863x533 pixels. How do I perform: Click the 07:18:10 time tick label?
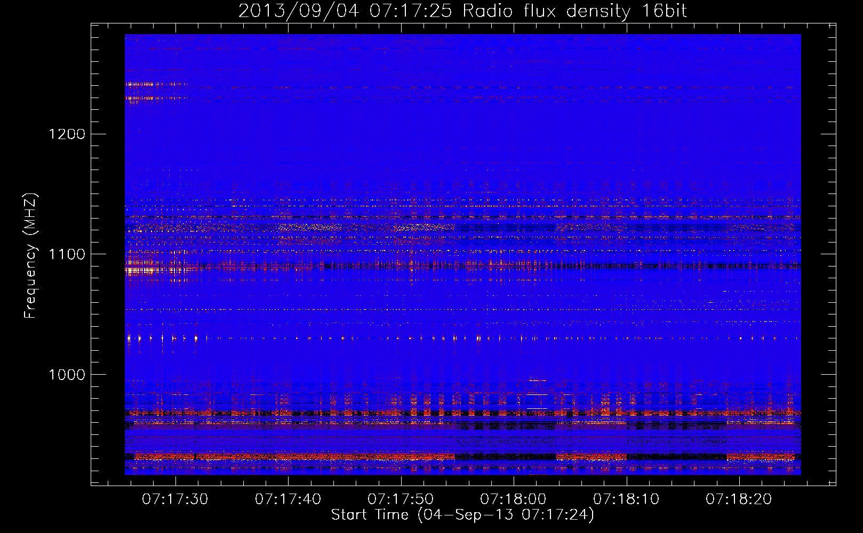(x=626, y=499)
